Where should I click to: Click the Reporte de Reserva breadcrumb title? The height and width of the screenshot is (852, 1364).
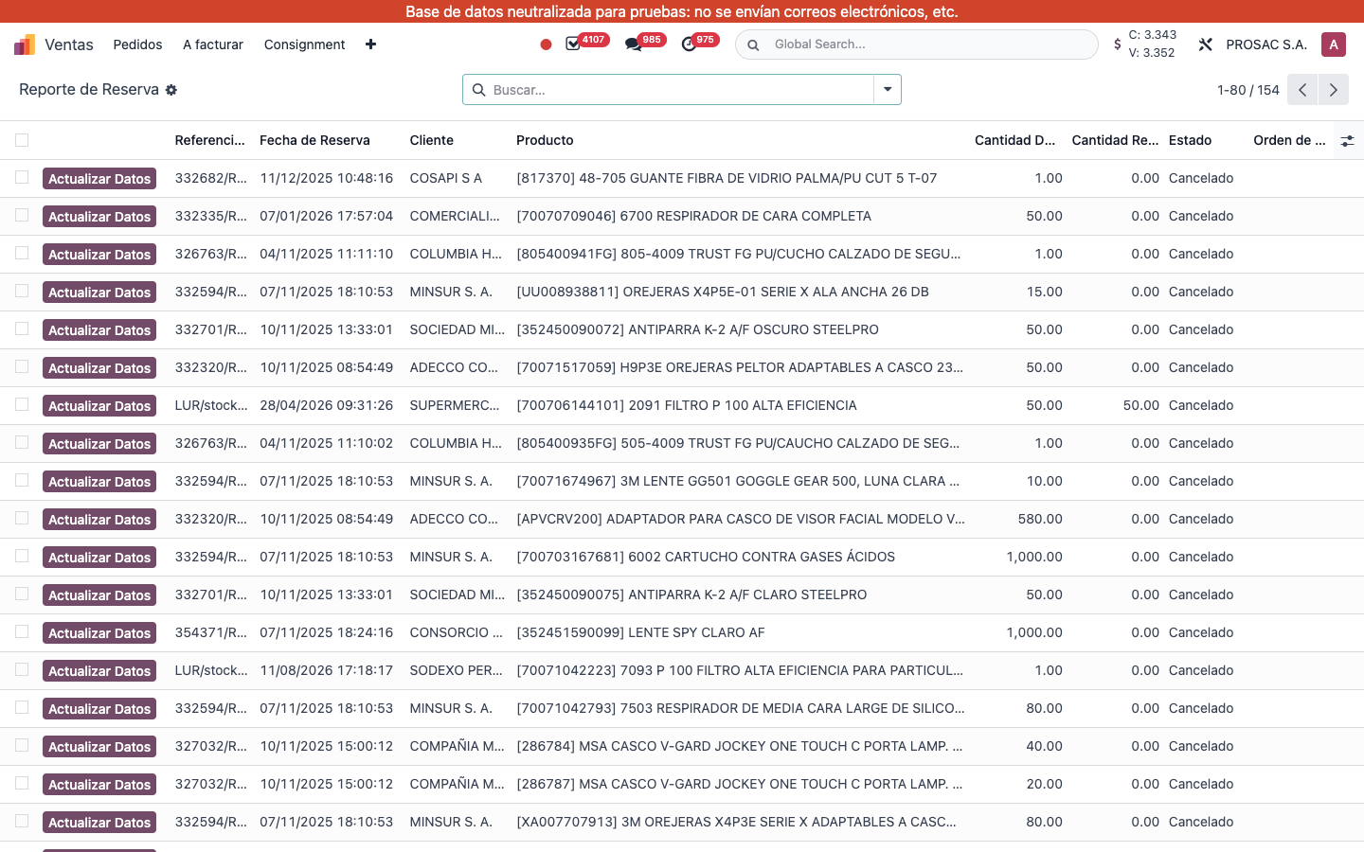(x=89, y=89)
